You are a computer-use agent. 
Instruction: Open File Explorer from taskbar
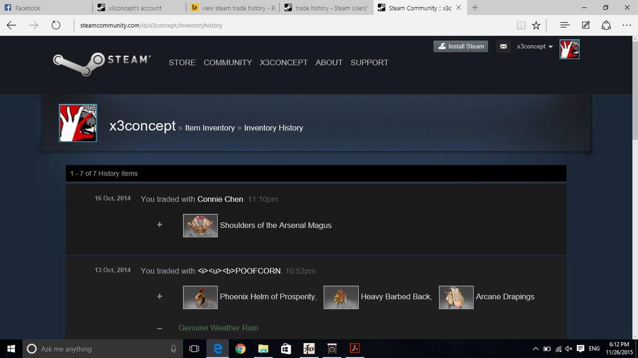(x=263, y=349)
